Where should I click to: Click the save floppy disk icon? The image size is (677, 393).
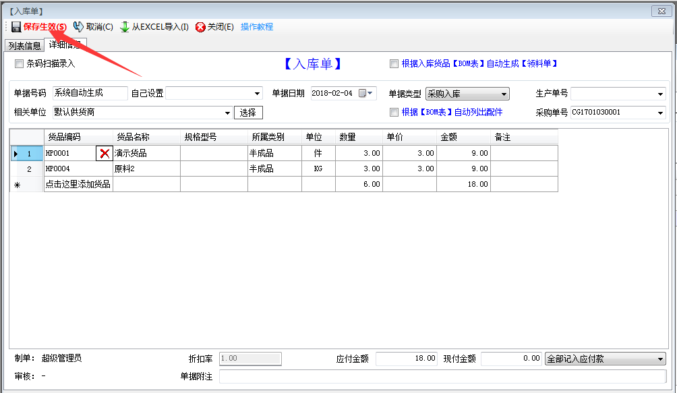click(16, 27)
